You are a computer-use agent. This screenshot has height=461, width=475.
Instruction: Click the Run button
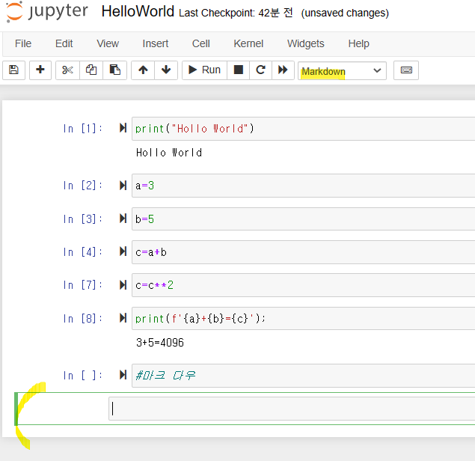(x=204, y=70)
